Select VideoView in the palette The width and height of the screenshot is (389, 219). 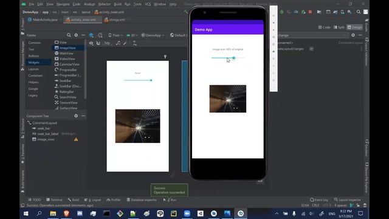pos(67,59)
